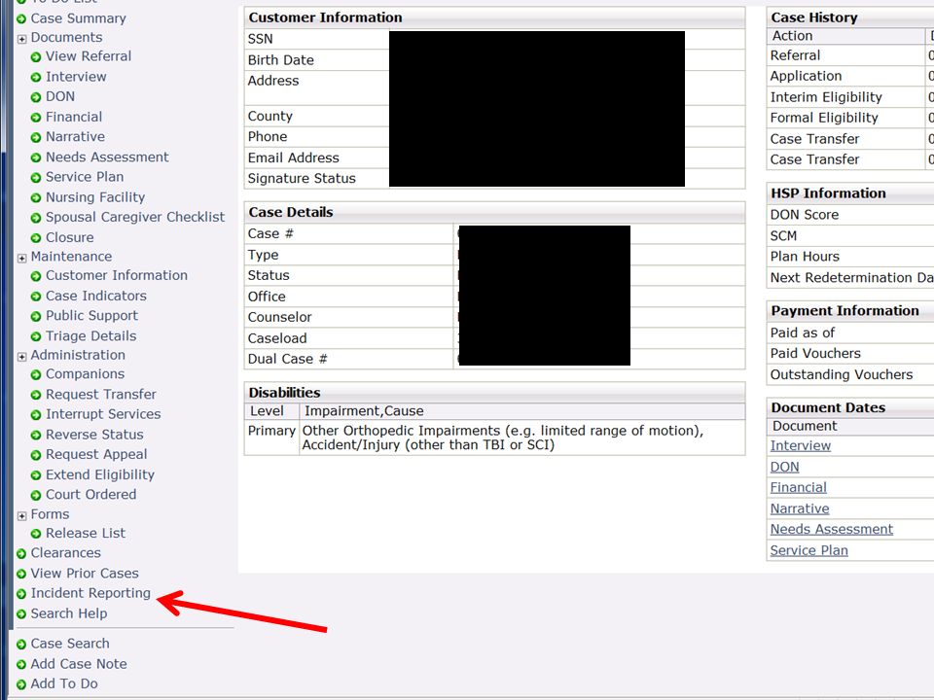Click the Outstanding Vouchers label
Viewport: 934px width, 700px height.
(841, 375)
